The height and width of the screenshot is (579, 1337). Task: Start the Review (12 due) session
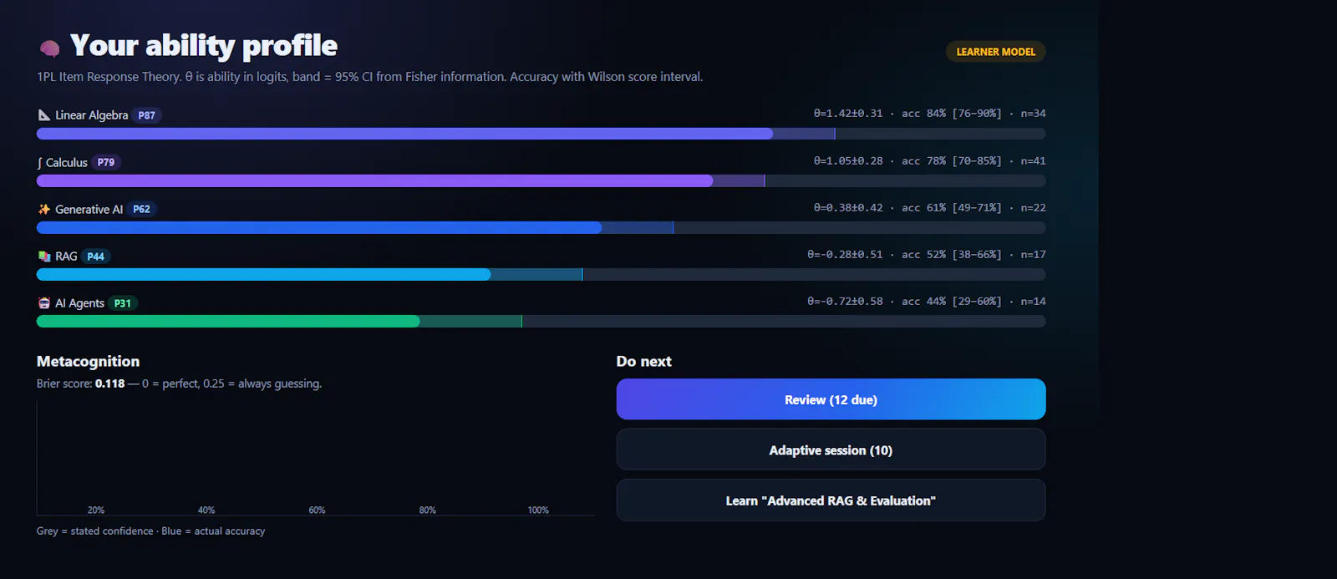[x=831, y=399]
